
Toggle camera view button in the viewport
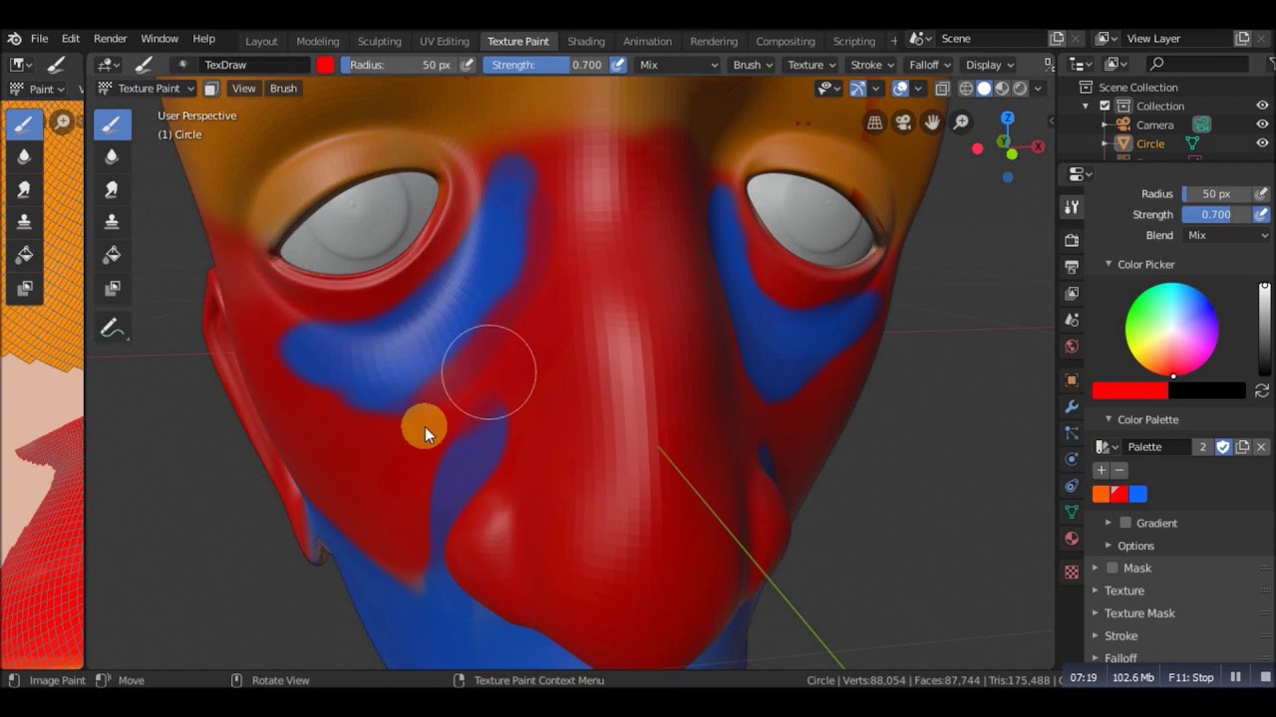pos(903,122)
